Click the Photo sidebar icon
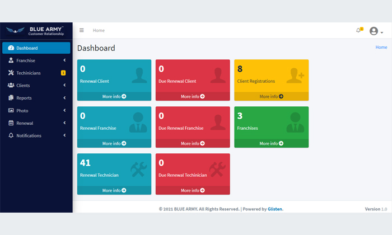Screen dimensions: 392x235 pyautogui.click(x=11, y=110)
